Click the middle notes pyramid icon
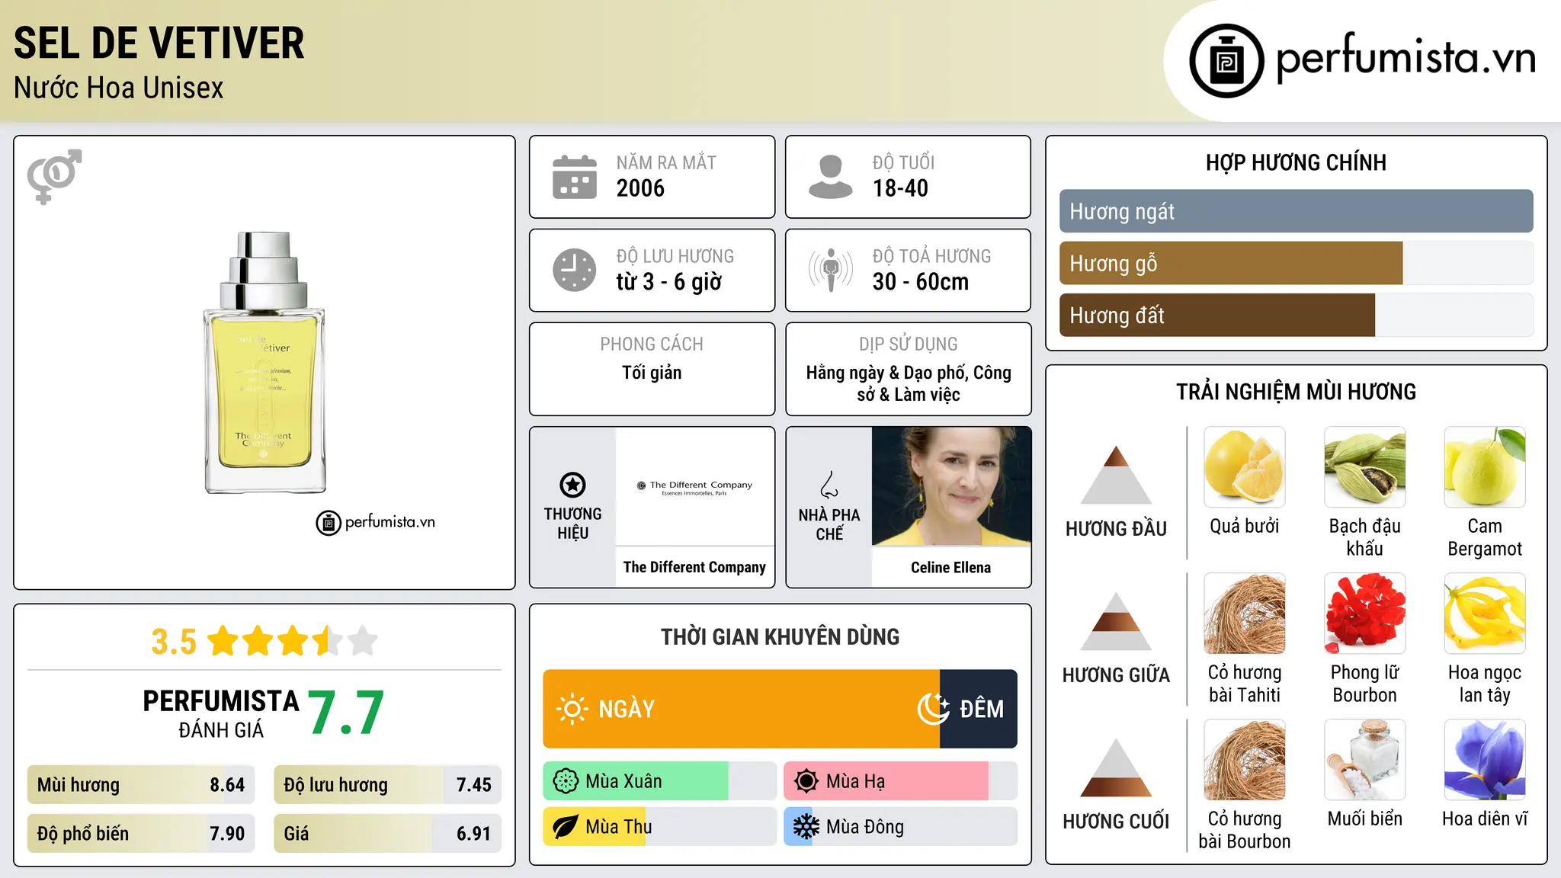The width and height of the screenshot is (1561, 878). click(x=1116, y=620)
